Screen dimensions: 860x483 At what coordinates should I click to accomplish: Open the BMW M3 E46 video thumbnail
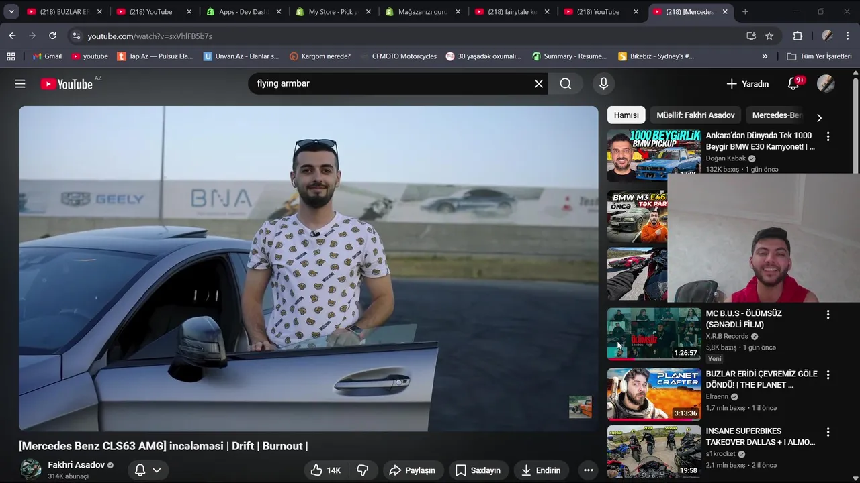pos(637,216)
